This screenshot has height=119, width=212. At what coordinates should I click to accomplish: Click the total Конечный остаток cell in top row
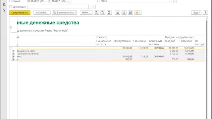(159, 48)
